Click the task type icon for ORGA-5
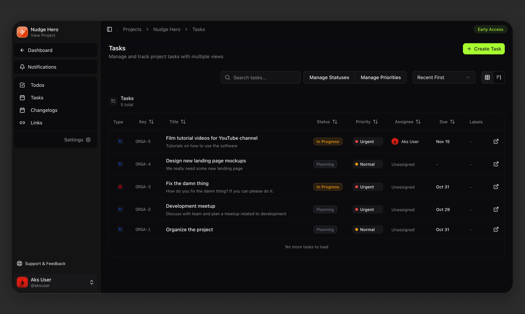The height and width of the screenshot is (314, 525). click(x=120, y=141)
